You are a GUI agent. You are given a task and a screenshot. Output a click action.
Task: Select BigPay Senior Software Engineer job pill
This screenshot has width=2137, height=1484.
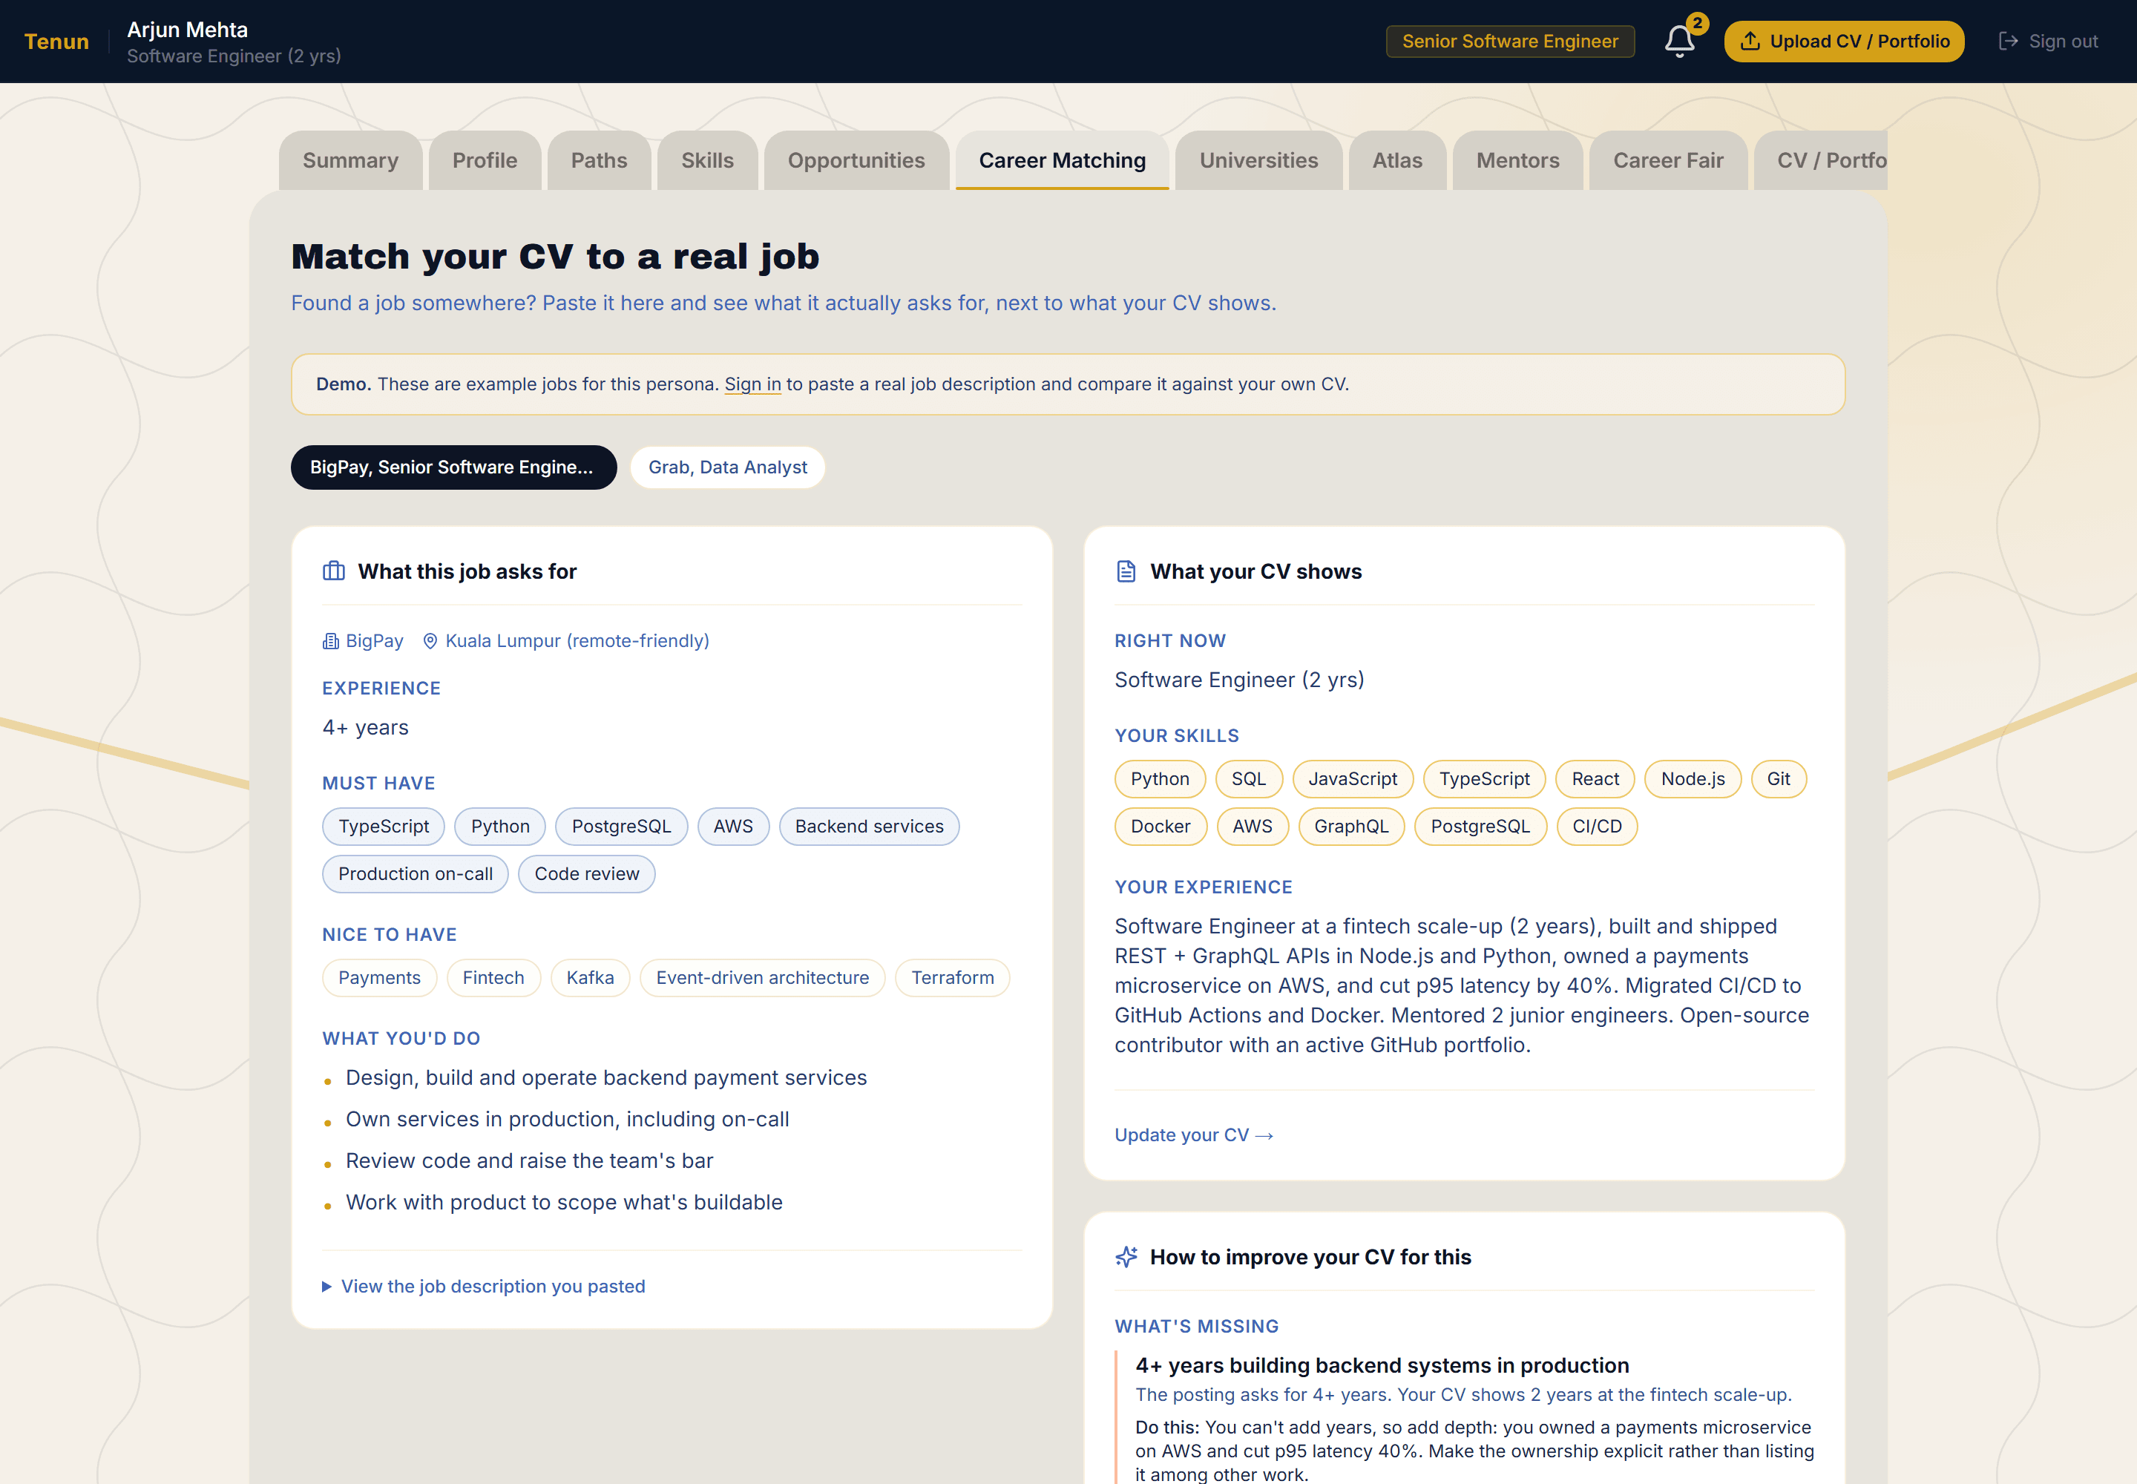point(454,467)
